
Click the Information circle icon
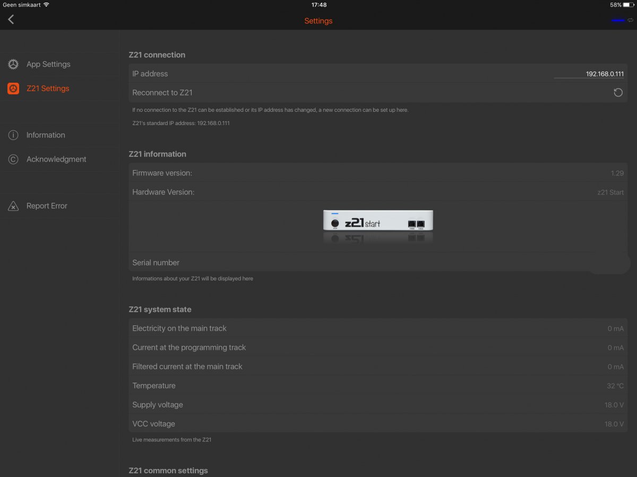[13, 135]
